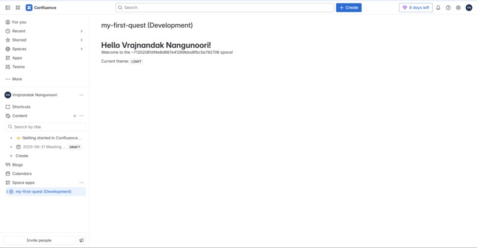Open the settings gear icon
The height and width of the screenshot is (248, 477).
458,8
